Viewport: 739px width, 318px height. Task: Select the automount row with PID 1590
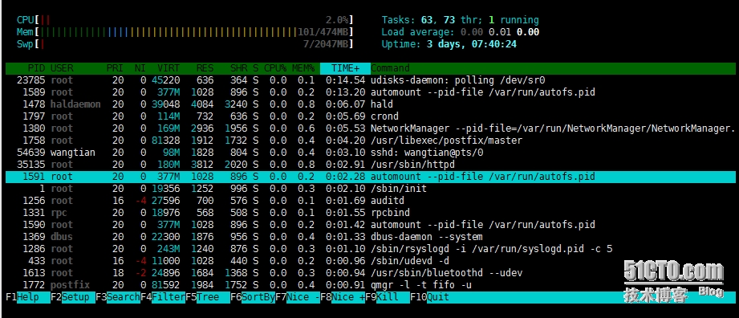(371, 225)
